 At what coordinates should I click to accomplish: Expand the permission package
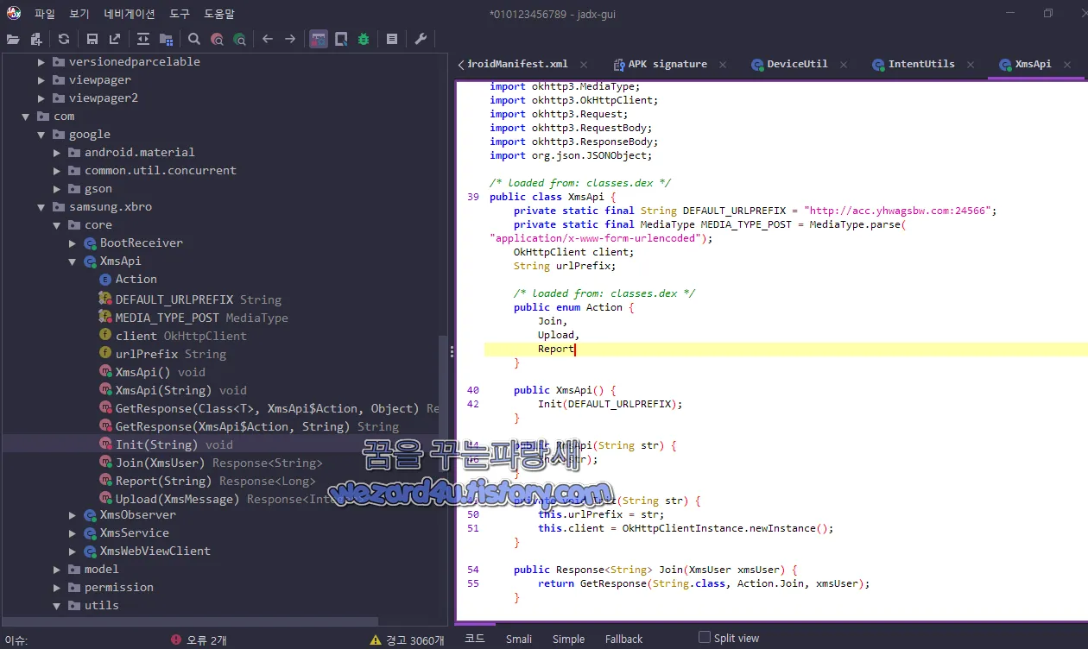pos(57,587)
